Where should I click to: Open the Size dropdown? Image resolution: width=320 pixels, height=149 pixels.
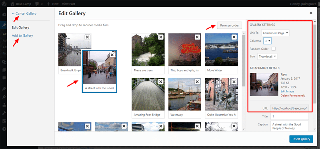point(267,57)
